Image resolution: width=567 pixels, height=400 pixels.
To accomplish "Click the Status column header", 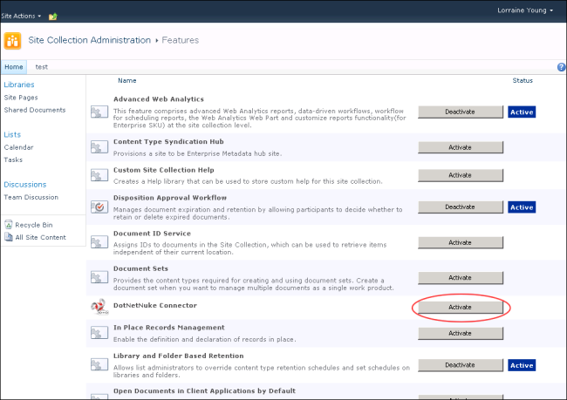I will tap(523, 80).
